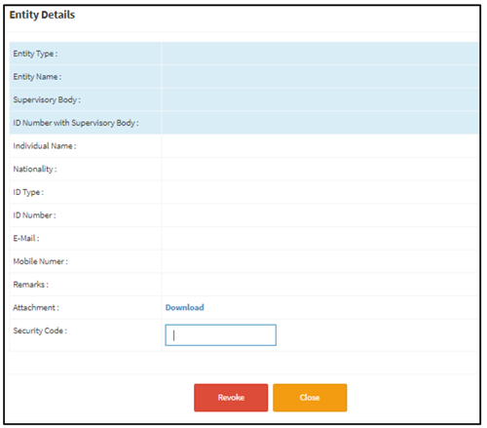
Task: Click the Attachment label
Action: (x=36, y=308)
